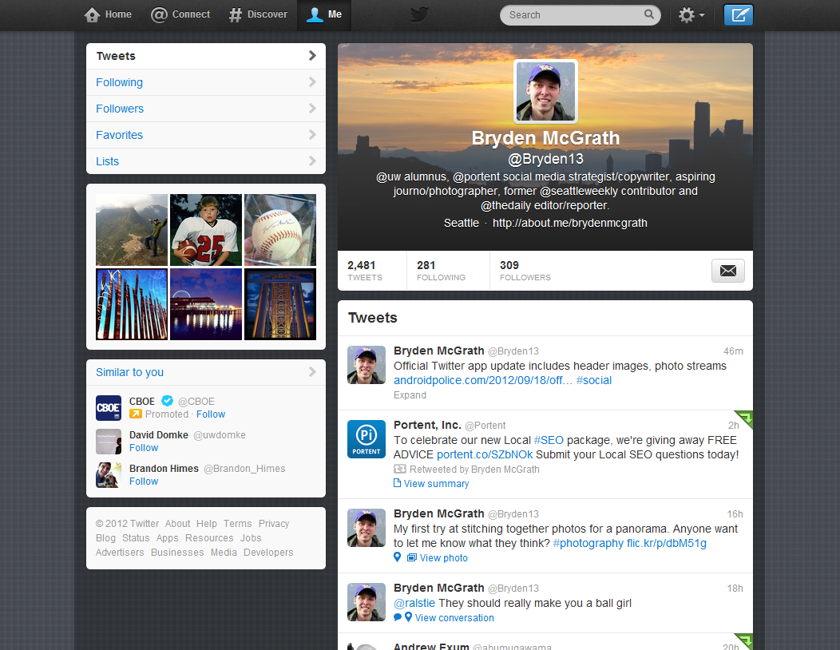This screenshot has height=650, width=840.
Task: Click the verified badge next to CBOE
Action: pyautogui.click(x=167, y=402)
